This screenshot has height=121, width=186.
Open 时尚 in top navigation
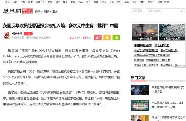click(x=73, y=2)
